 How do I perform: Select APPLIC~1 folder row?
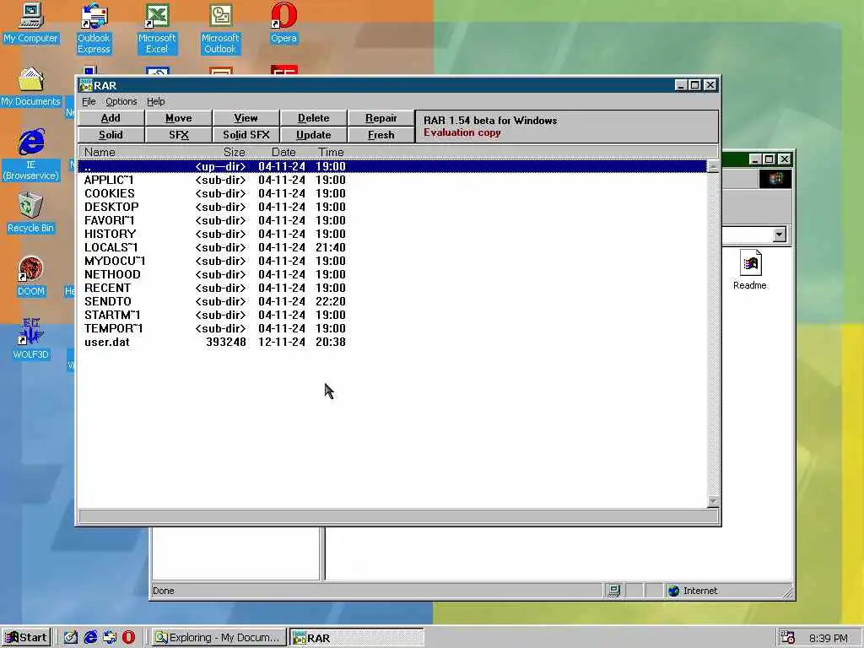tap(391, 181)
